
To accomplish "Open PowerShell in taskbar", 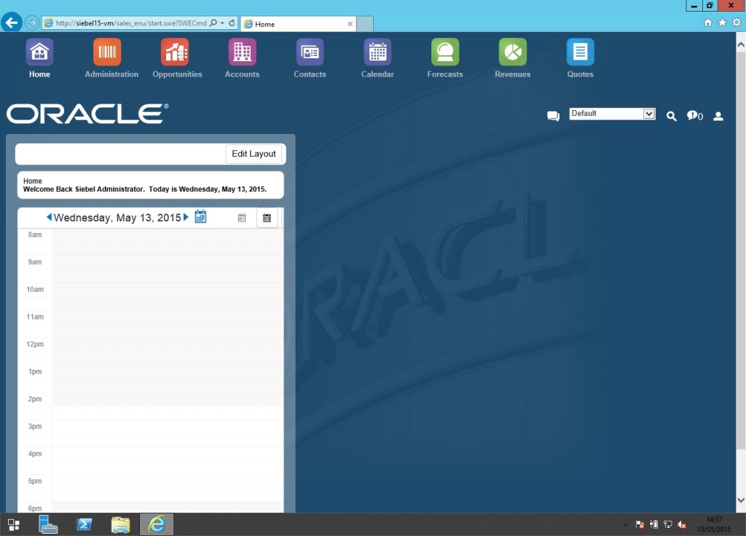I will 85,524.
